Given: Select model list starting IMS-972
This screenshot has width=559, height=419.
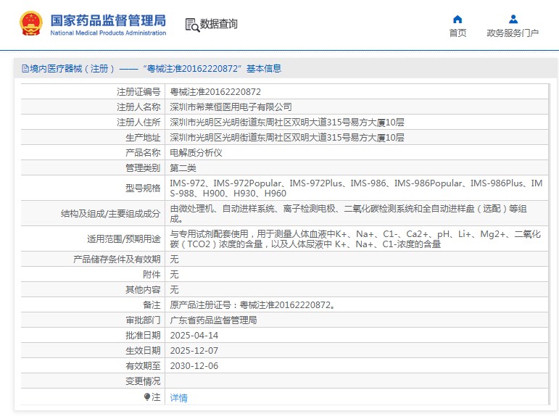Looking at the screenshot, I should coord(356,188).
